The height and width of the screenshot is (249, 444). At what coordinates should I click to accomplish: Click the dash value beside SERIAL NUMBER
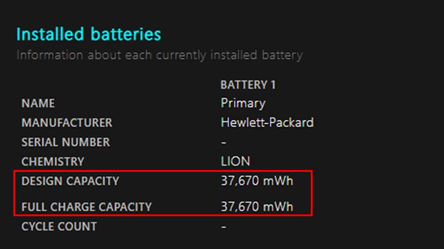pyautogui.click(x=223, y=143)
